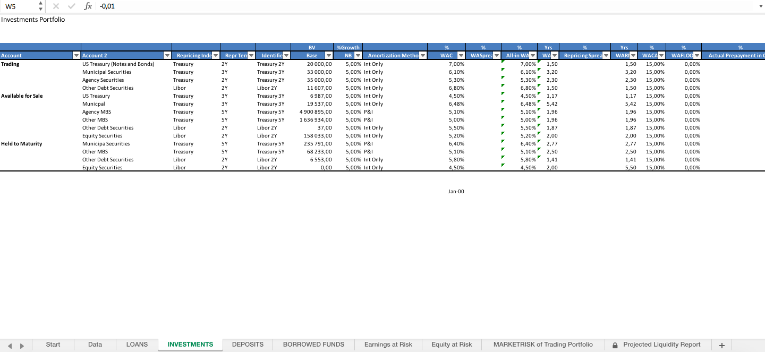Add a new sheet with the plus icon

pos(721,344)
